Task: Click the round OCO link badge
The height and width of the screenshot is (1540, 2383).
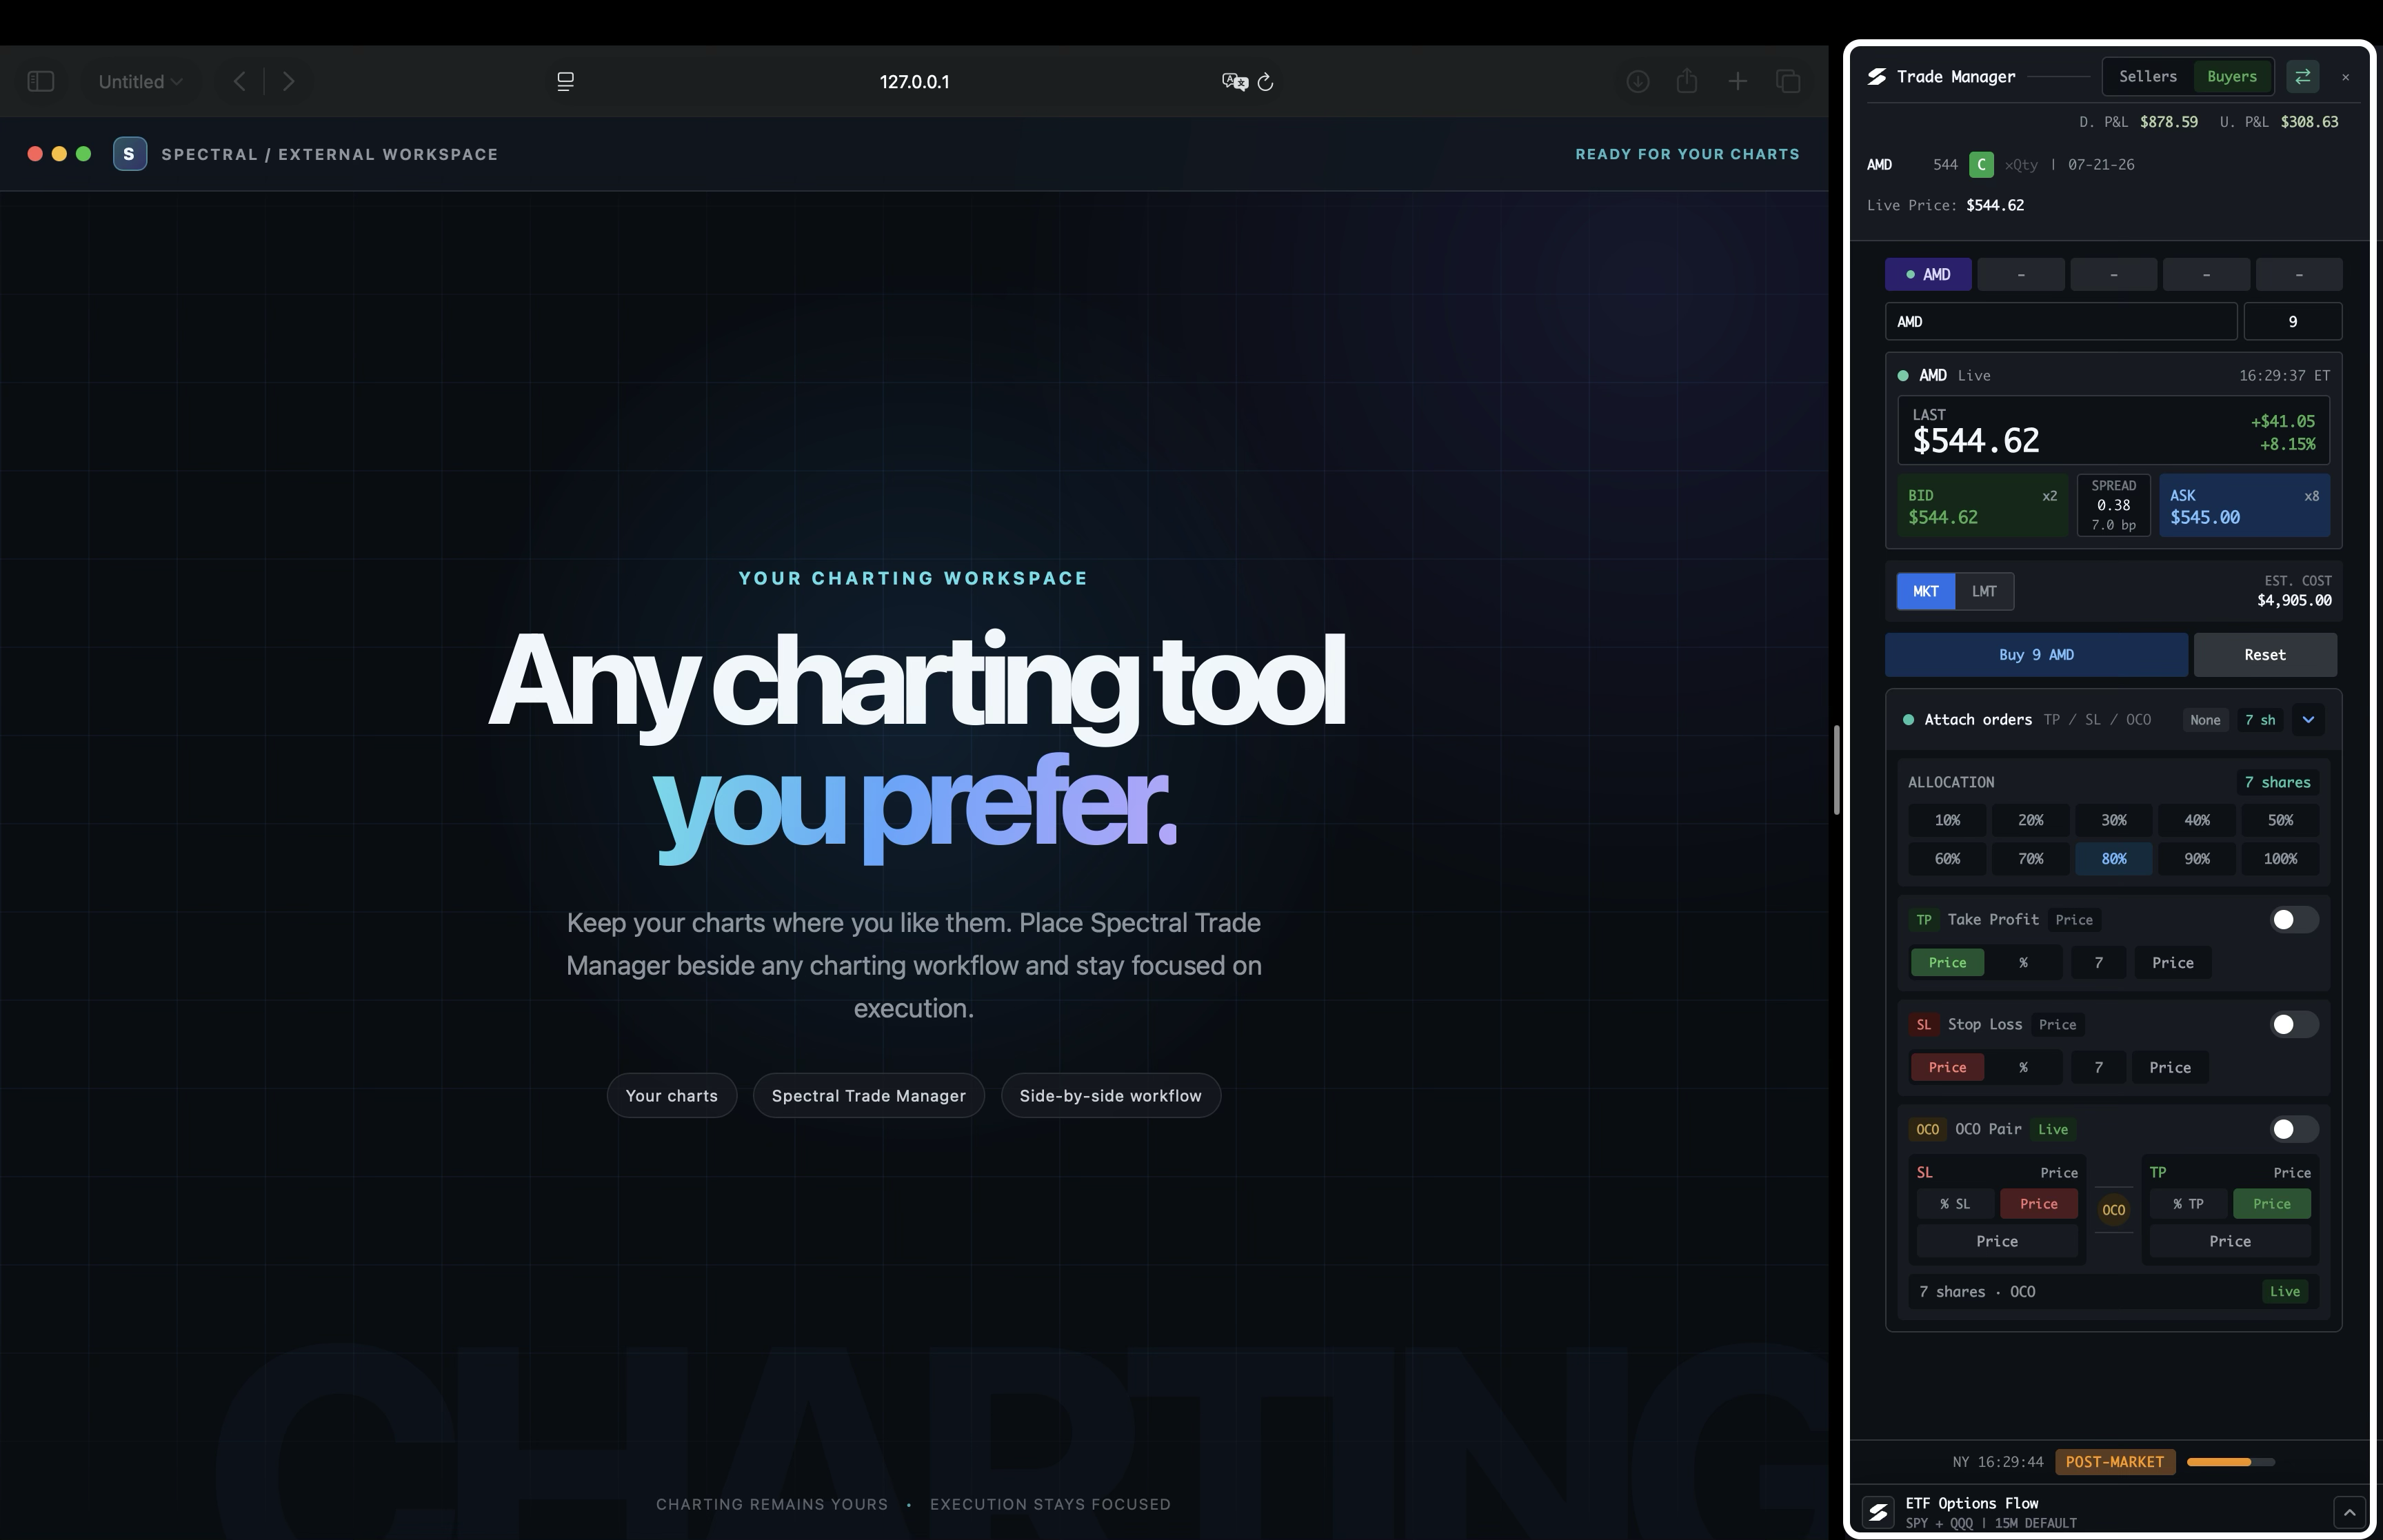Action: (2113, 1209)
